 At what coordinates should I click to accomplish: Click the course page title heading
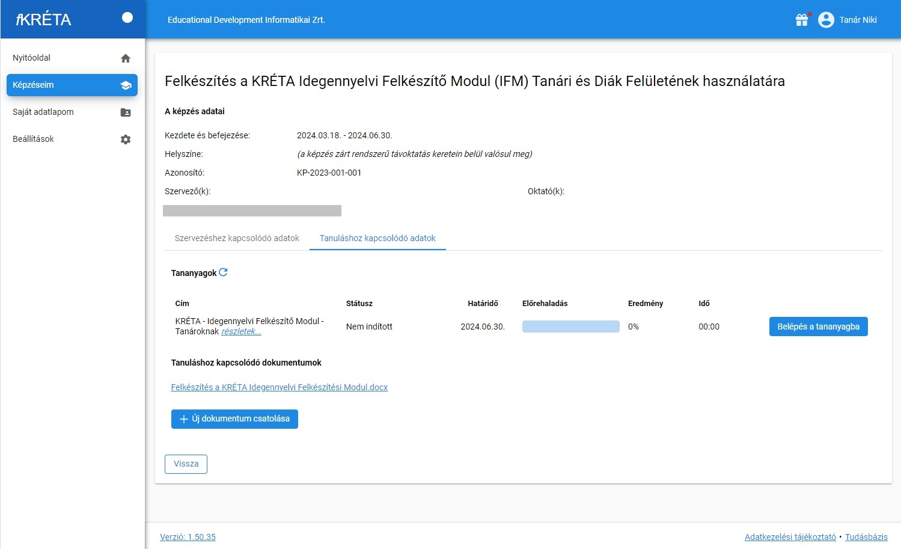[475, 81]
